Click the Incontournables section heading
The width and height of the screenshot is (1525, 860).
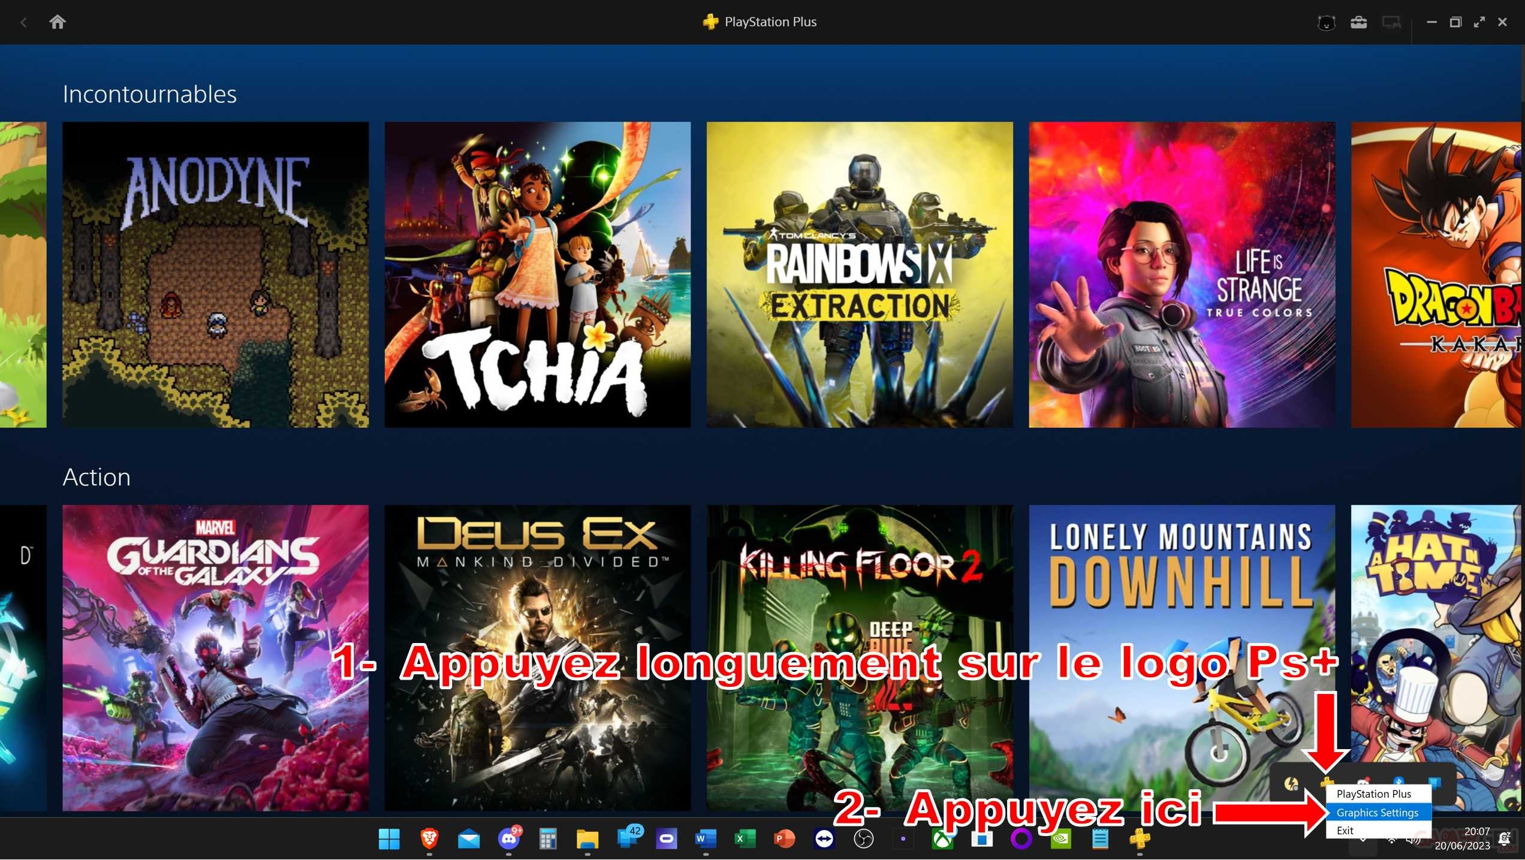pyautogui.click(x=149, y=94)
